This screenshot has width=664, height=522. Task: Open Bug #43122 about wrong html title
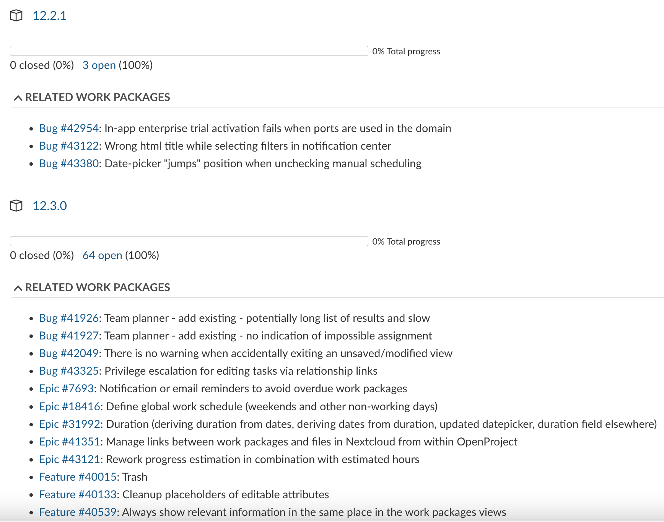tap(69, 146)
